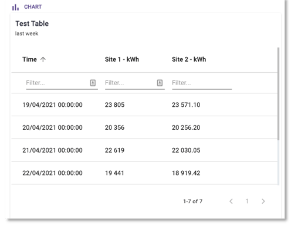Sort by the Time column header
The width and height of the screenshot is (291, 226).
29,59
